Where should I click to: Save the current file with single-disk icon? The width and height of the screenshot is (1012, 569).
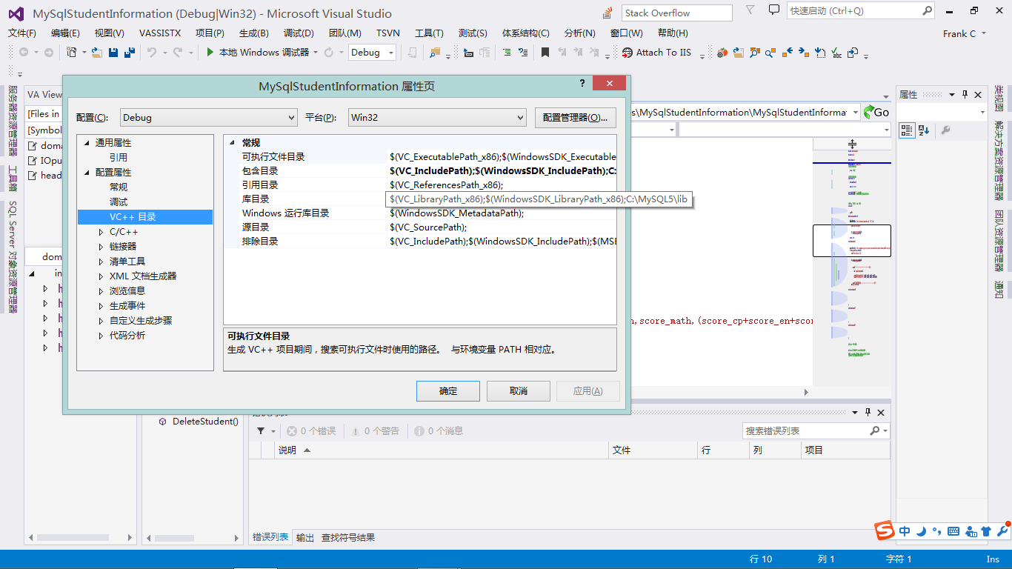[x=113, y=53]
